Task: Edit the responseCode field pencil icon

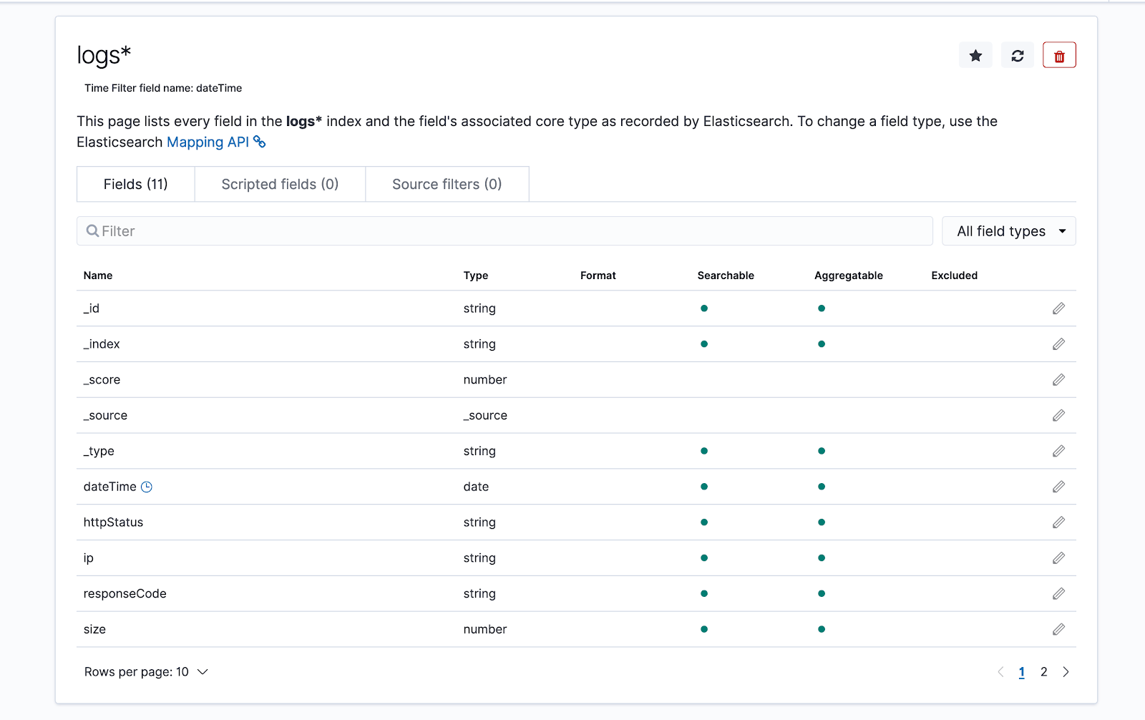Action: click(x=1058, y=594)
